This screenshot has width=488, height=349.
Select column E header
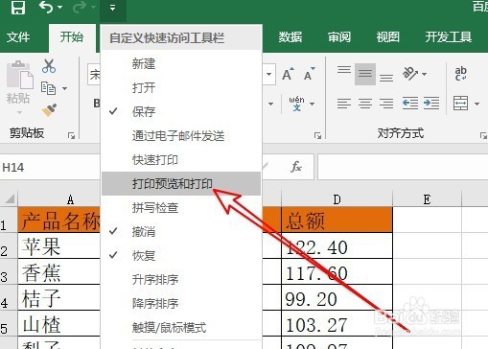click(x=427, y=199)
